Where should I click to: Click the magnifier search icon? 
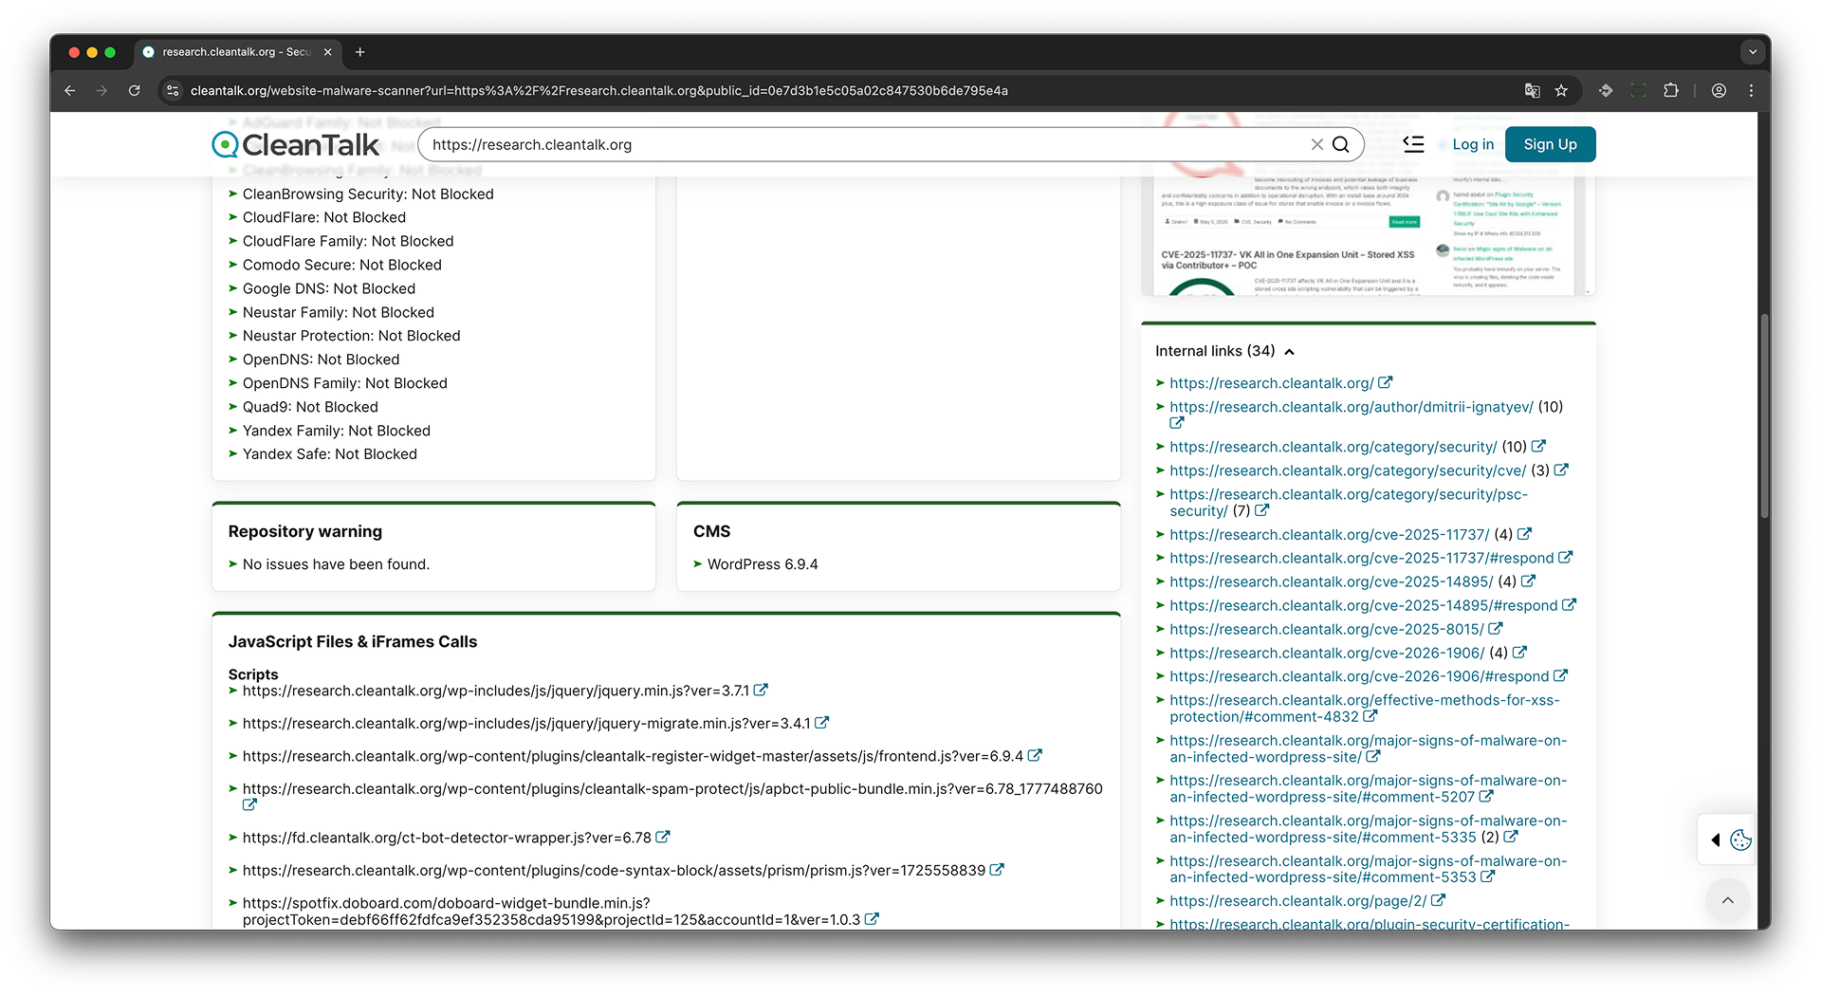coord(1341,144)
